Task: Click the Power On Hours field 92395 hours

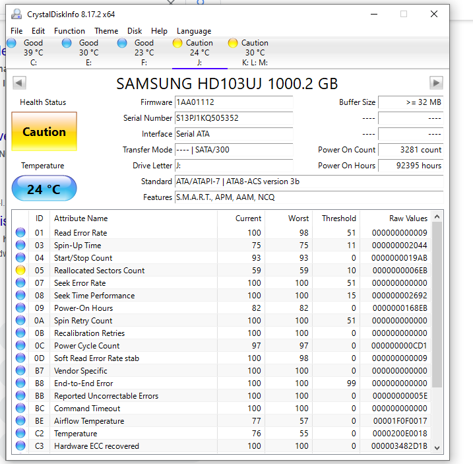Action: [411, 166]
